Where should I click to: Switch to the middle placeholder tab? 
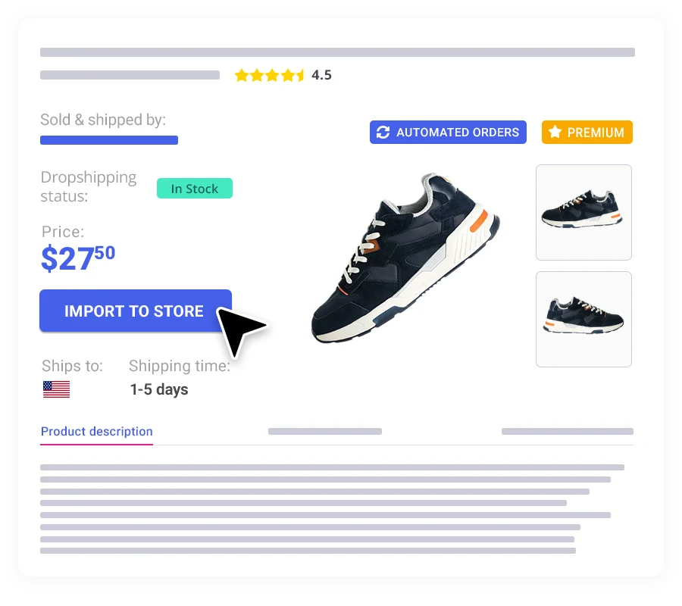tap(325, 431)
